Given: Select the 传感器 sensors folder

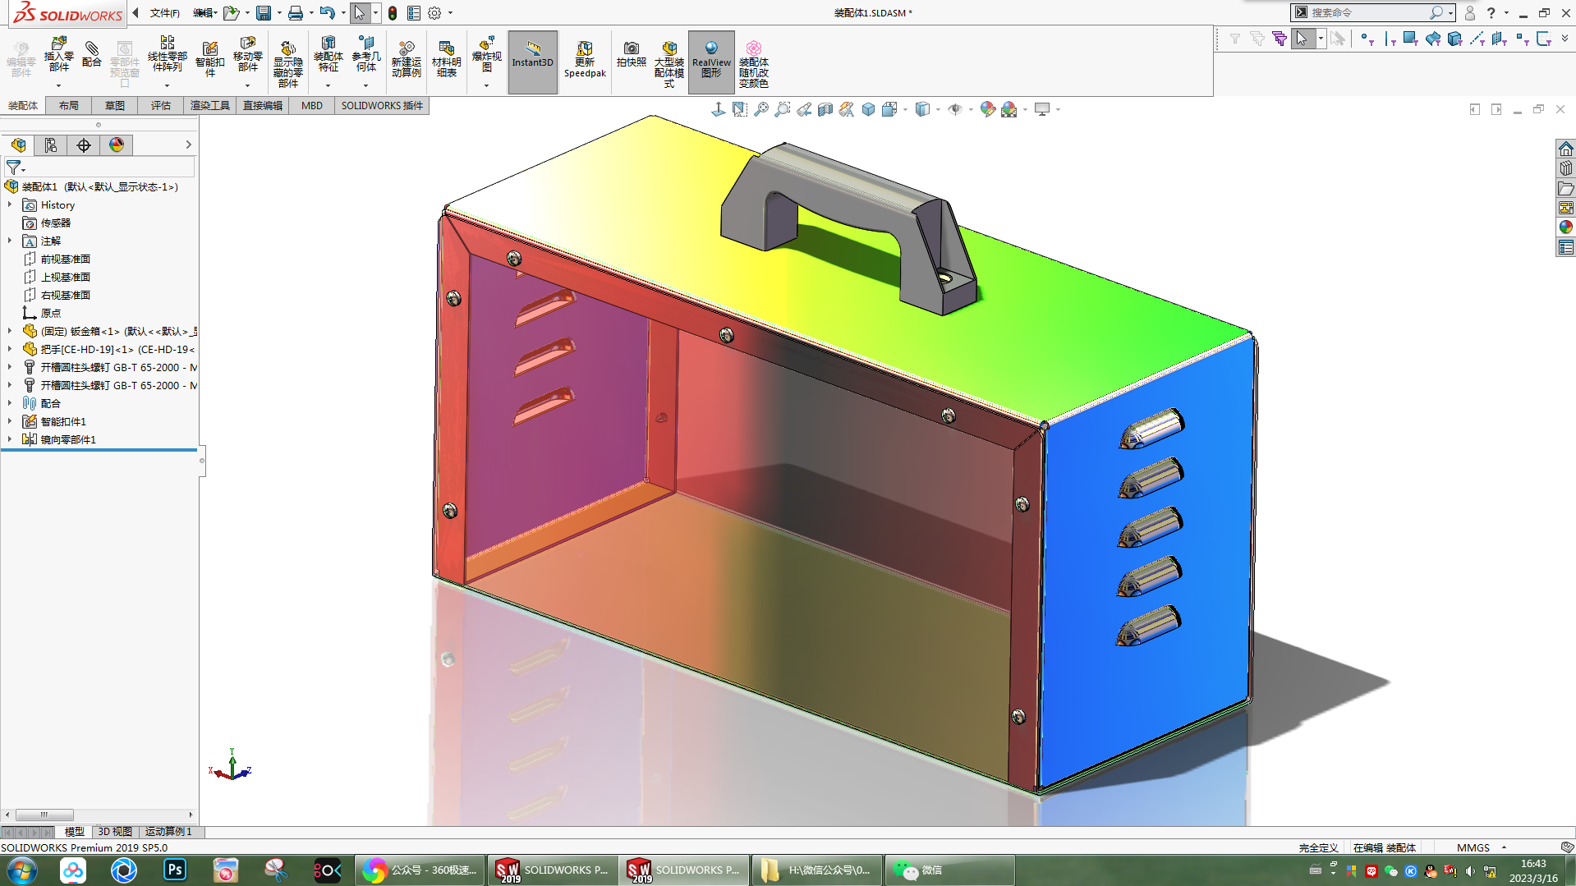Looking at the screenshot, I should coord(47,223).
